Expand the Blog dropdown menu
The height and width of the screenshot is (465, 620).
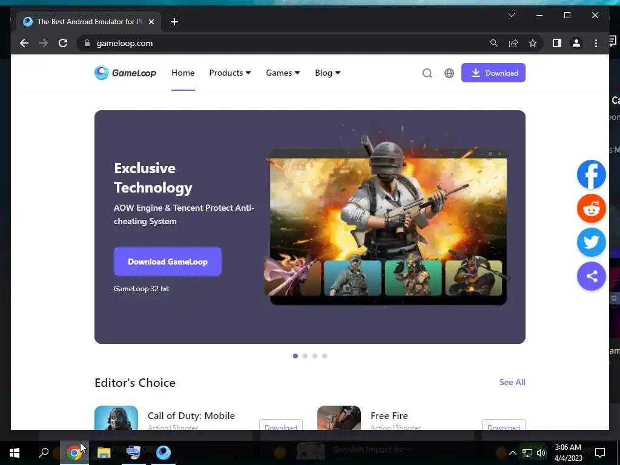click(328, 73)
